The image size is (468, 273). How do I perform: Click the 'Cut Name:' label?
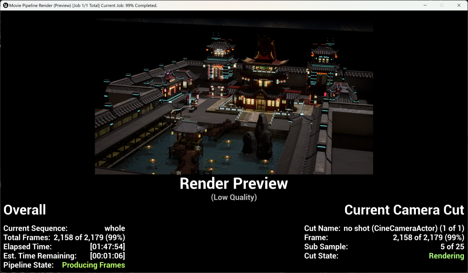click(x=322, y=228)
